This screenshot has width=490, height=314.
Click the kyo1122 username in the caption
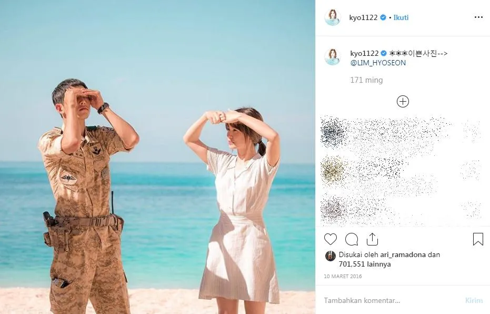point(364,54)
